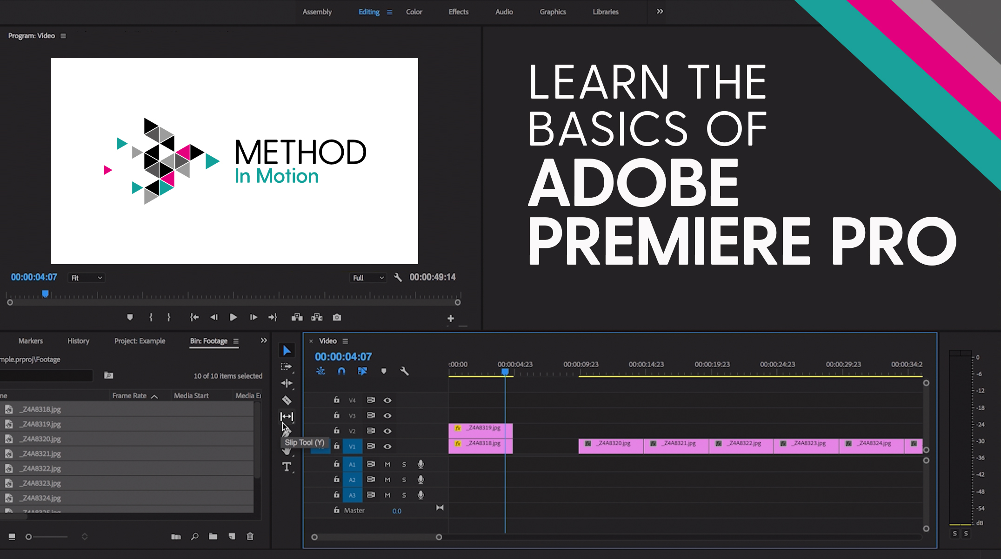Click the bin thumbnail zoom slider
This screenshot has width=1001, height=559.
[x=48, y=537]
